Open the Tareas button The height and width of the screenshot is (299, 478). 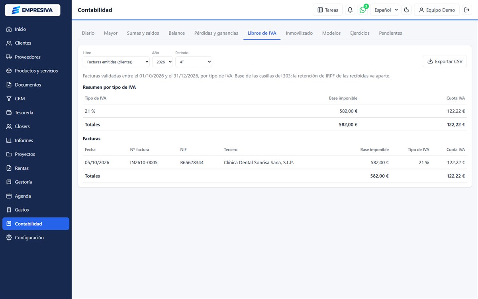328,10
